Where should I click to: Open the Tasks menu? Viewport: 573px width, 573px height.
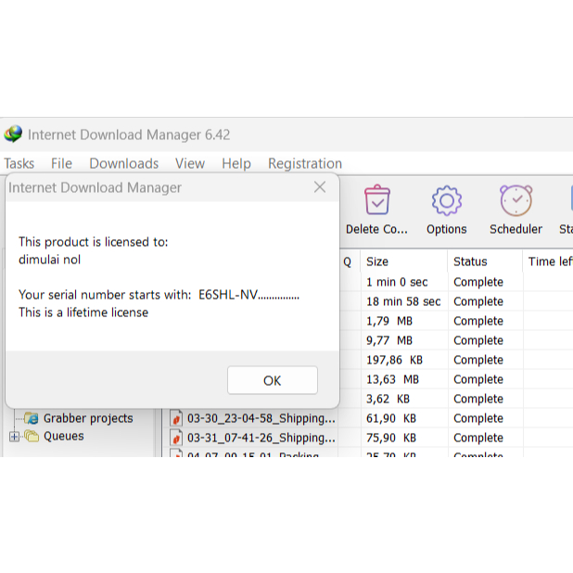(x=19, y=163)
